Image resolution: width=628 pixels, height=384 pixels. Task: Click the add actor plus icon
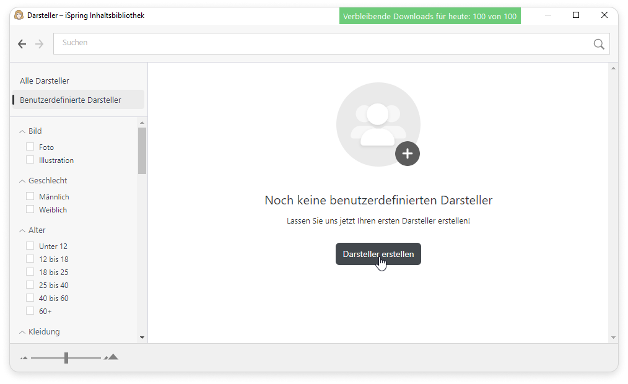[x=407, y=154]
